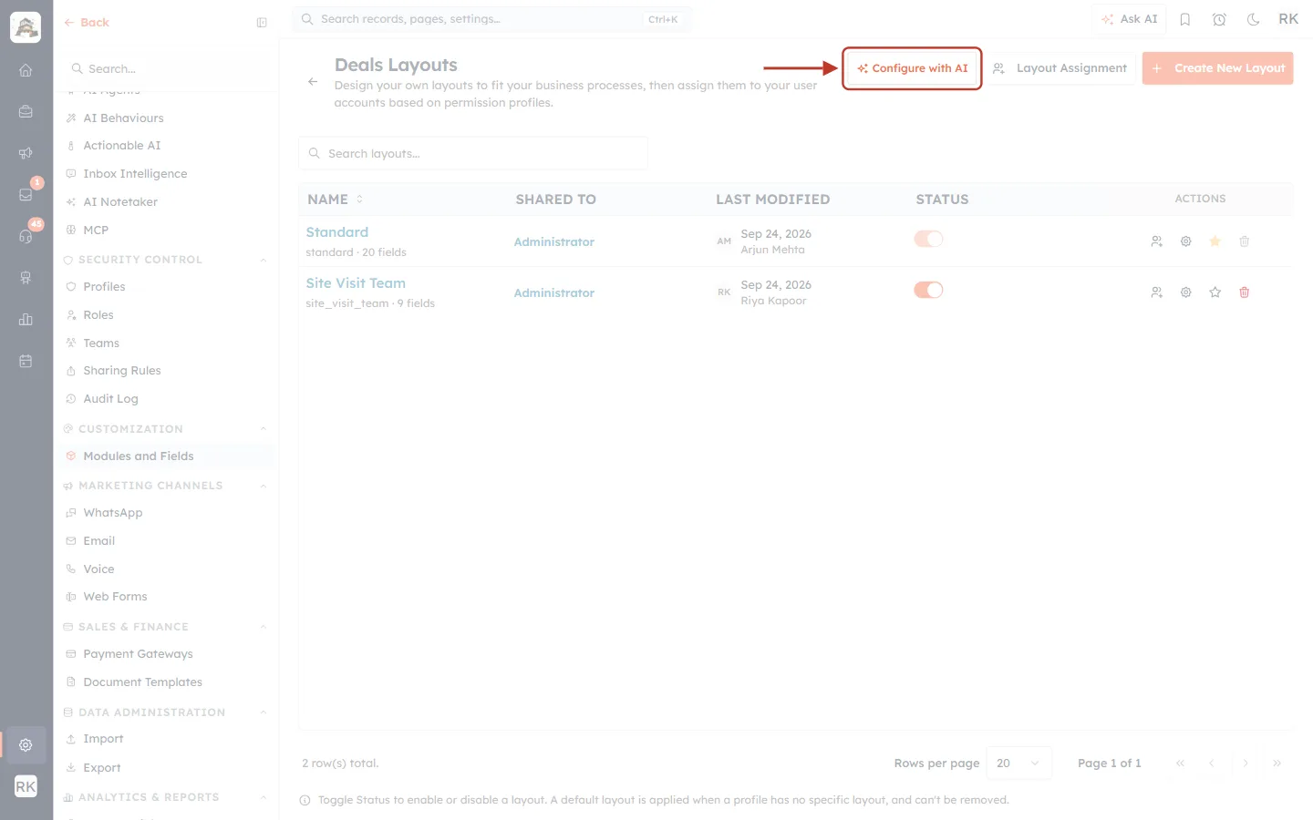
Task: Open the Rows per page dropdown
Action: pyautogui.click(x=1019, y=764)
